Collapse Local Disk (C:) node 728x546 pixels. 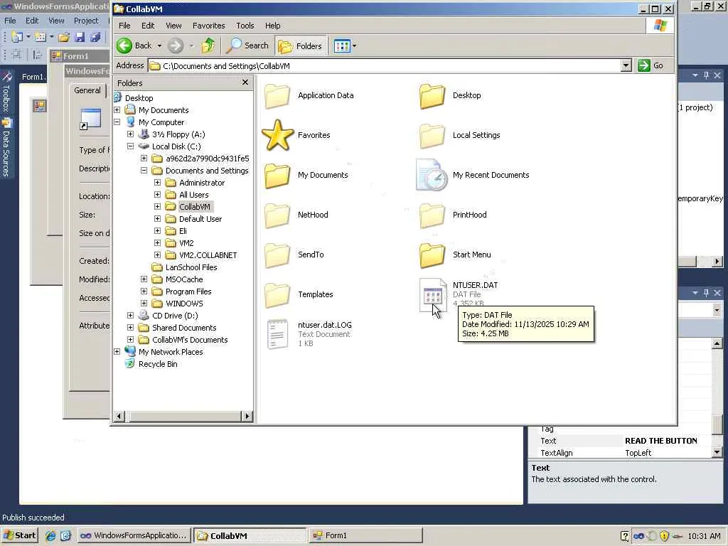point(131,146)
